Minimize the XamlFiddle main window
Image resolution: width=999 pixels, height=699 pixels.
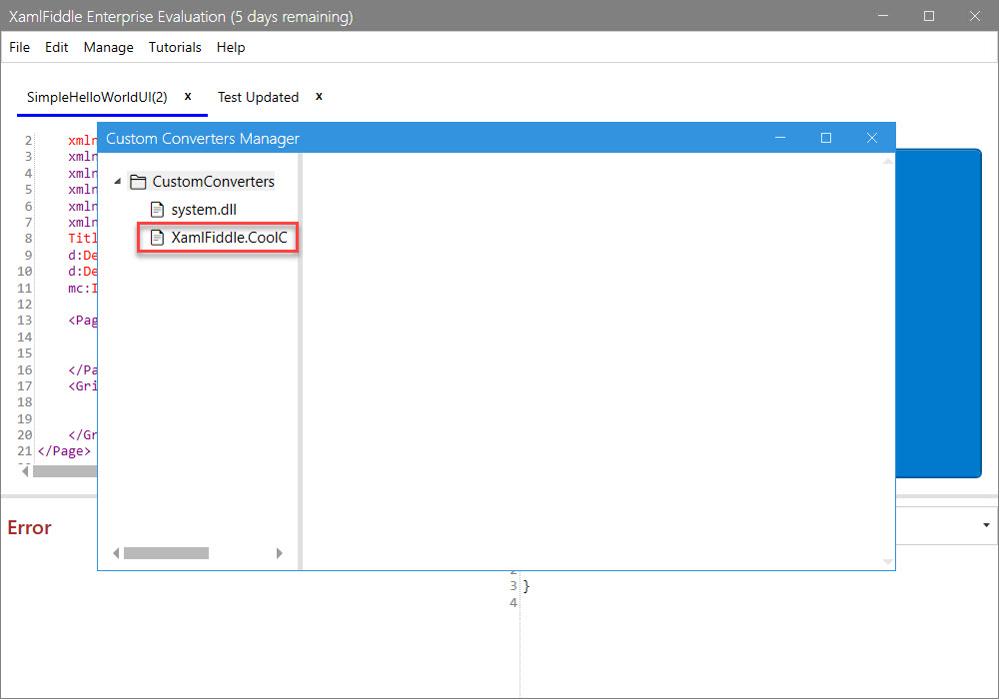[883, 16]
